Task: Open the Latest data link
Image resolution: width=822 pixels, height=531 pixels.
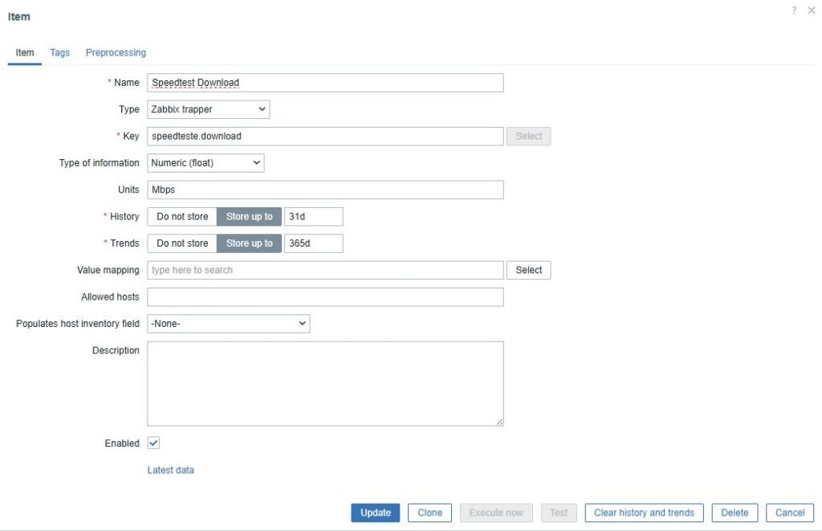Action: pos(170,470)
